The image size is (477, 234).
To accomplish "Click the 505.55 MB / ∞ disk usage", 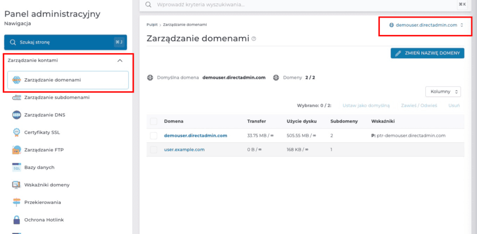I will (x=301, y=135).
